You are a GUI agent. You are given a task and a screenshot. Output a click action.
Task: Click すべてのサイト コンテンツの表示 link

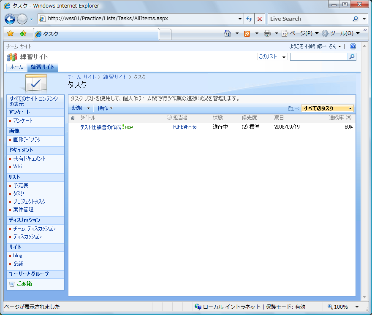tap(33, 101)
